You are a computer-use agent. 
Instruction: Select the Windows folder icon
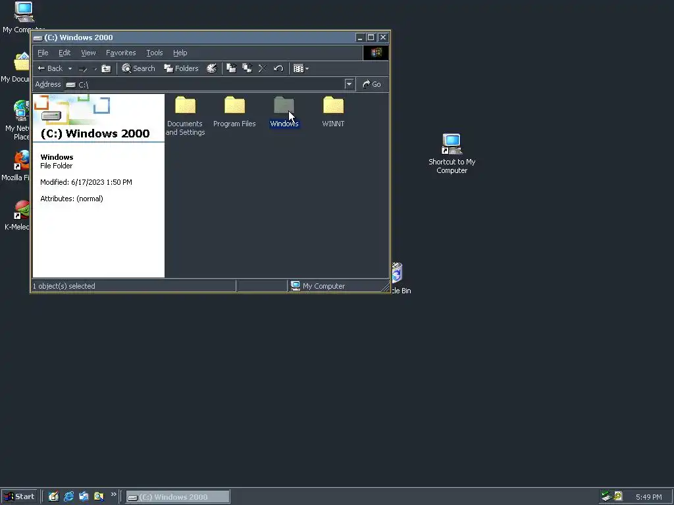(x=284, y=105)
